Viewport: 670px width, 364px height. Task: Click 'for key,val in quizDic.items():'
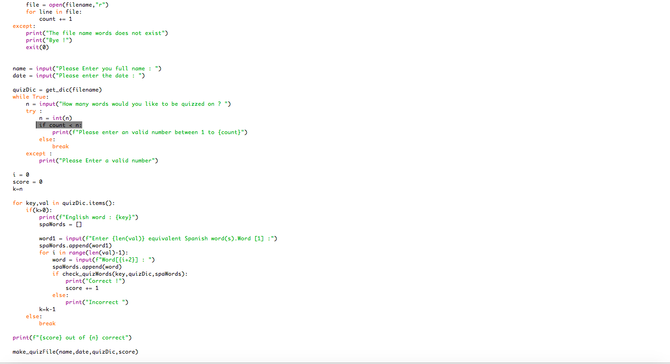coord(64,203)
